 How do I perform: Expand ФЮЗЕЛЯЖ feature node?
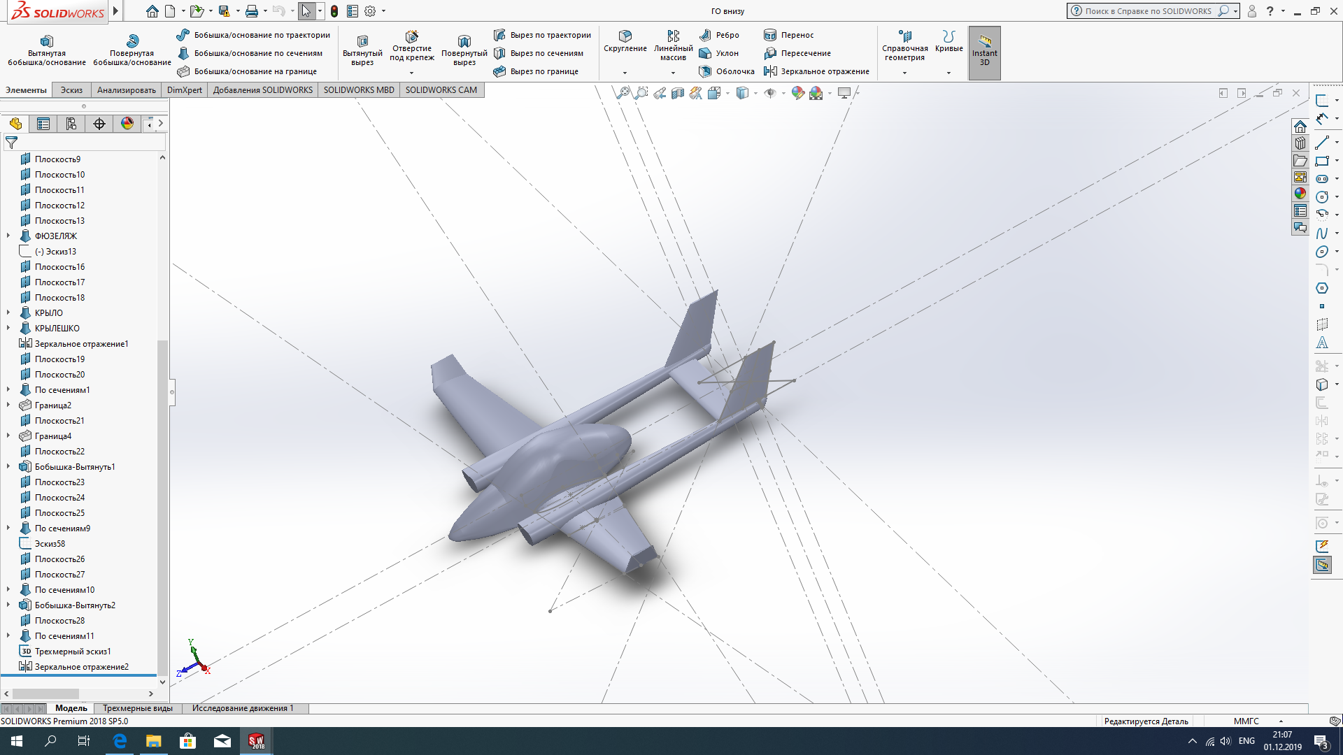[x=8, y=236]
